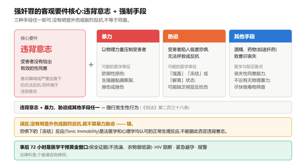Click the line '丧失性同意能力,'
306x165 pixels.
tap(250, 74)
